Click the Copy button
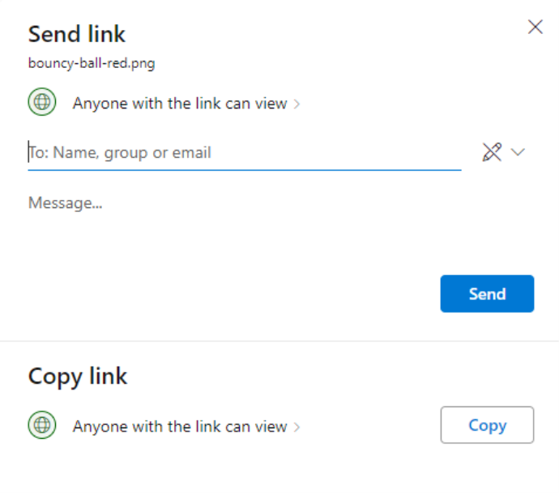This screenshot has width=559, height=493. (487, 425)
